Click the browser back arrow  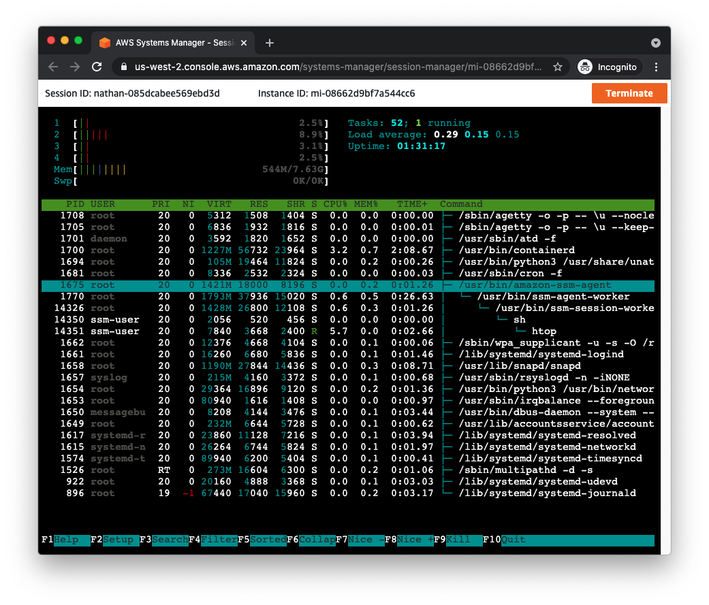click(53, 67)
